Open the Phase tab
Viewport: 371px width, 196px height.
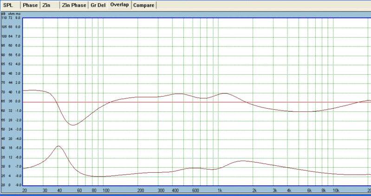[x=30, y=5]
